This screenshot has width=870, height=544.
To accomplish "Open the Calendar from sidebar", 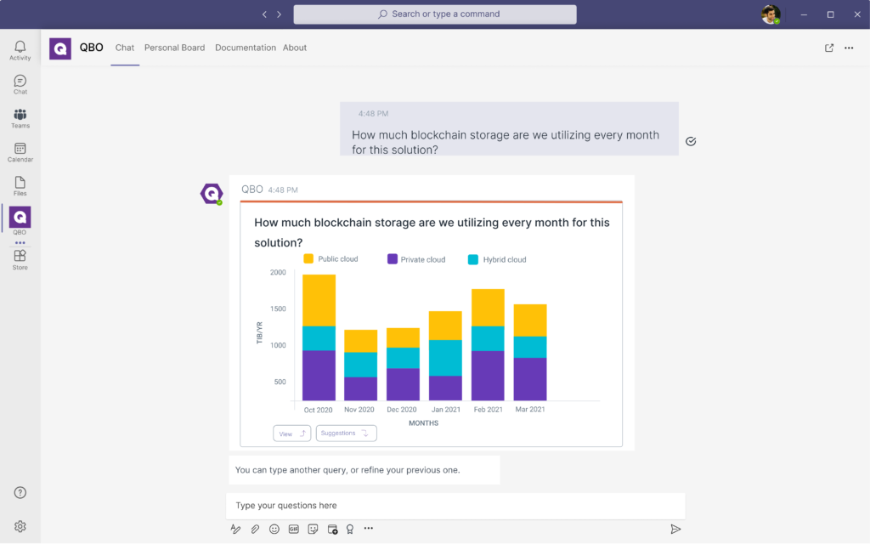I will (x=20, y=152).
